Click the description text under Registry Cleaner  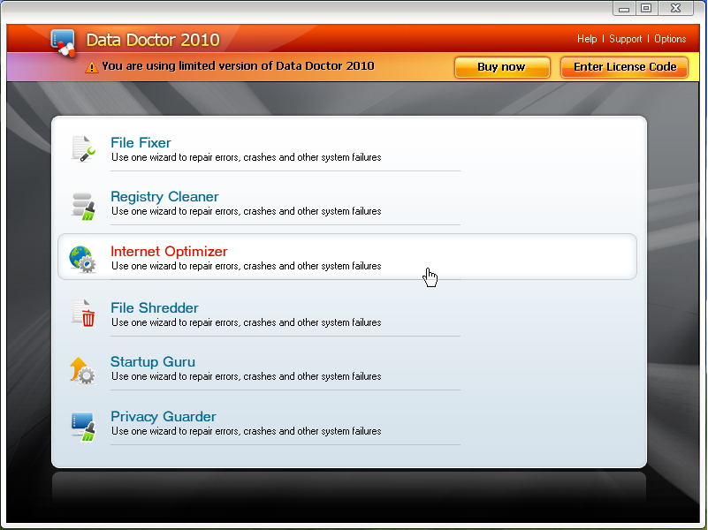pos(246,211)
